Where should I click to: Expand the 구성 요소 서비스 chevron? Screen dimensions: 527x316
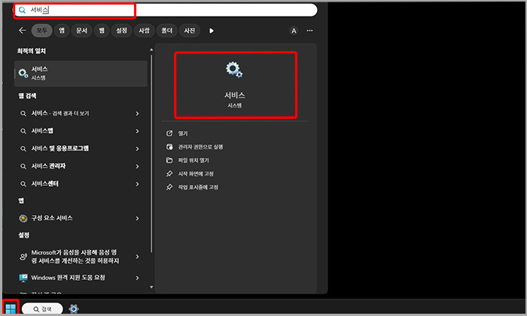[137, 218]
